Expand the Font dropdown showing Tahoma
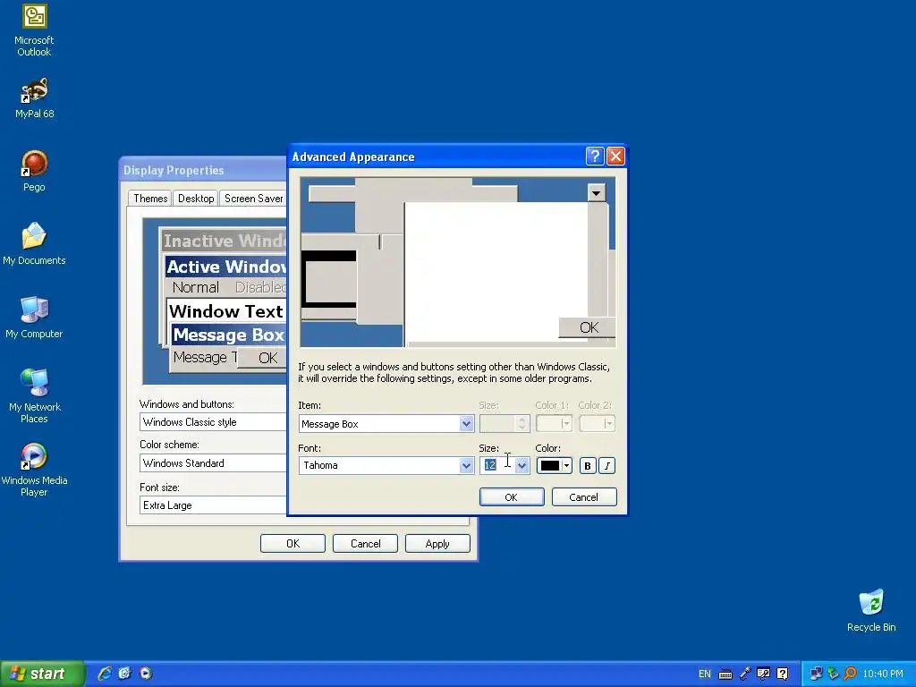The width and height of the screenshot is (916, 687). click(466, 465)
